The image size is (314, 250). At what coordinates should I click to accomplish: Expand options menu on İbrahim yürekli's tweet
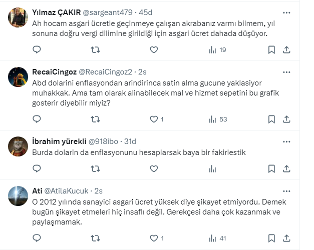click(x=286, y=141)
